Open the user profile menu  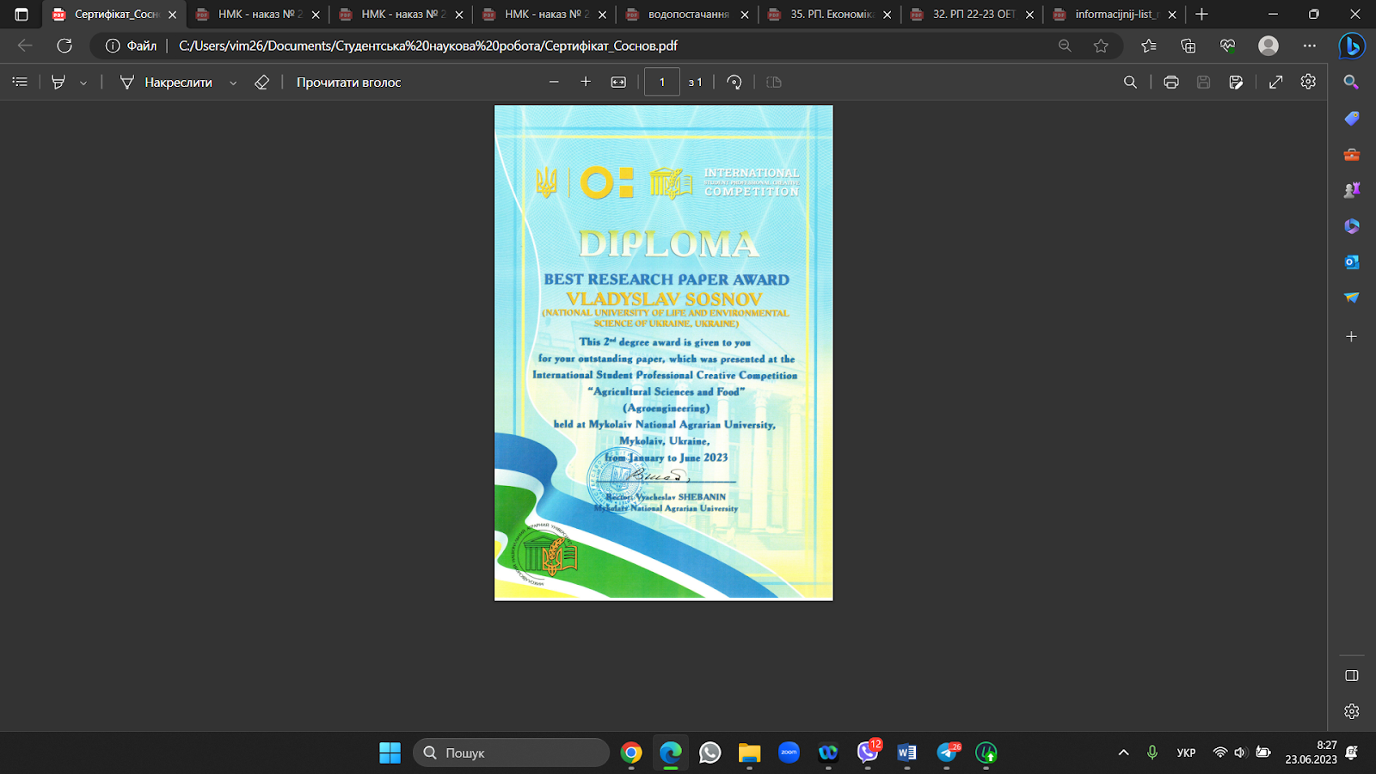click(1268, 46)
